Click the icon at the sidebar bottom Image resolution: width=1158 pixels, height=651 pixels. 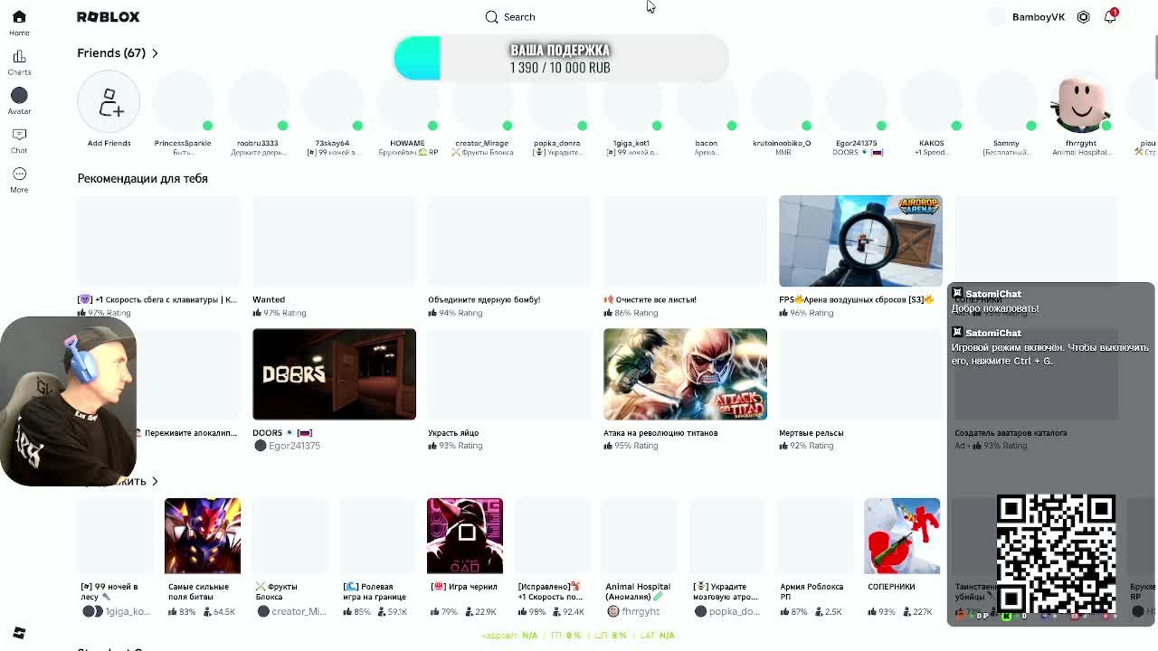click(x=19, y=633)
